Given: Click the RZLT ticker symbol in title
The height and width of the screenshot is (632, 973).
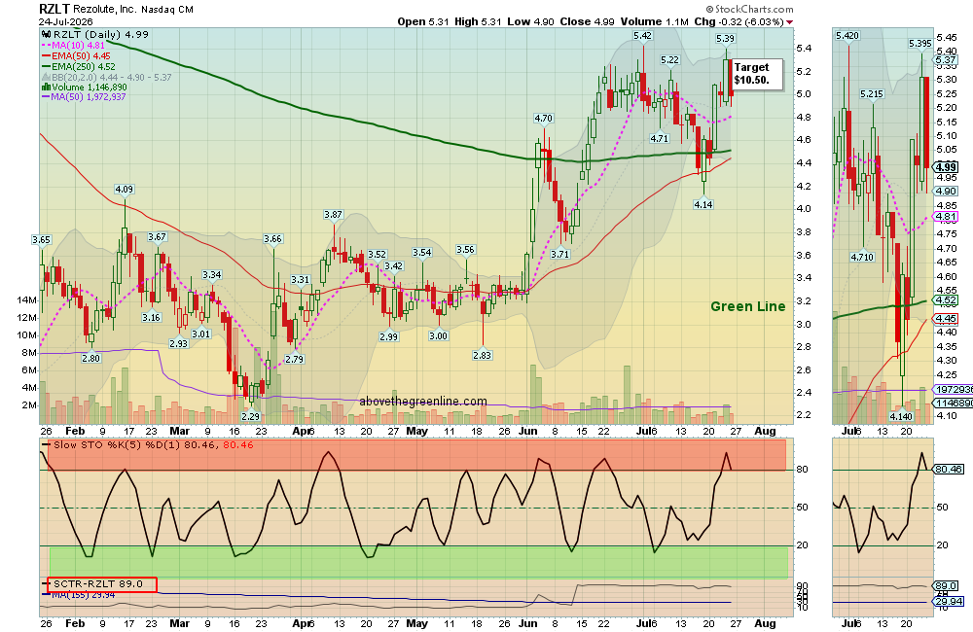Looking at the screenshot, I should click(54, 9).
